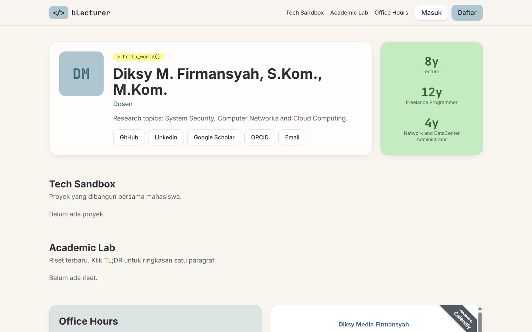This screenshot has height=332, width=532.
Task: Go to Academic Lab nav link
Action: (349, 13)
